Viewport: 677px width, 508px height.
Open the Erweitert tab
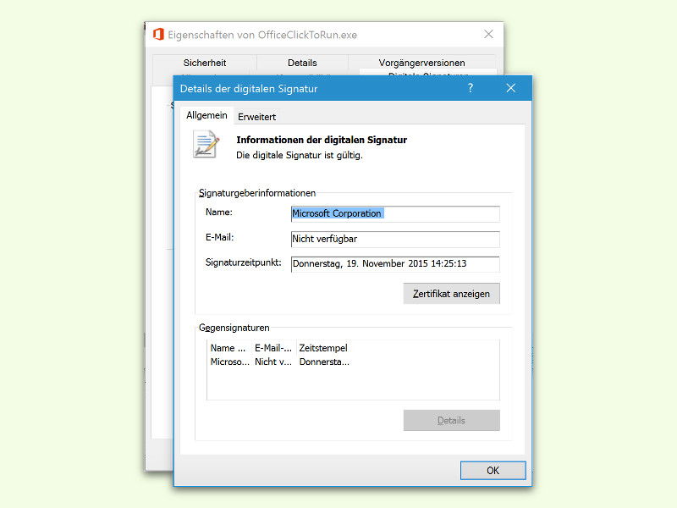click(x=257, y=117)
